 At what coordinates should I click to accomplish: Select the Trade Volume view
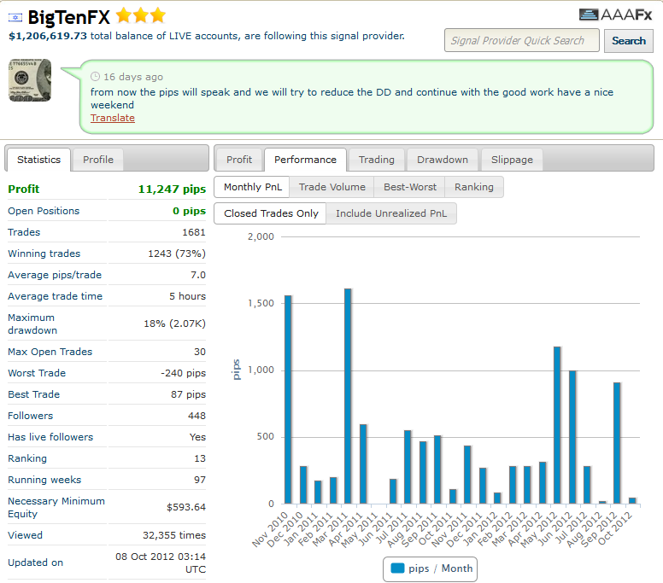pyautogui.click(x=331, y=187)
